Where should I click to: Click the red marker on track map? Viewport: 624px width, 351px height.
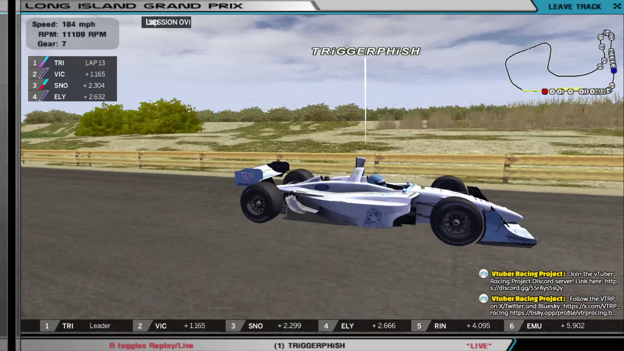coord(545,92)
